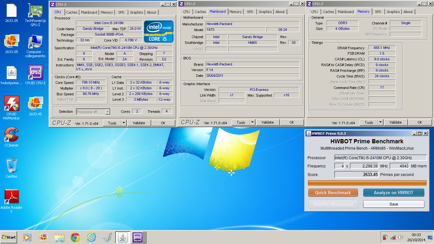
Task: Click the DRAM Frequency value 665.1 MHz
Action: point(382,48)
